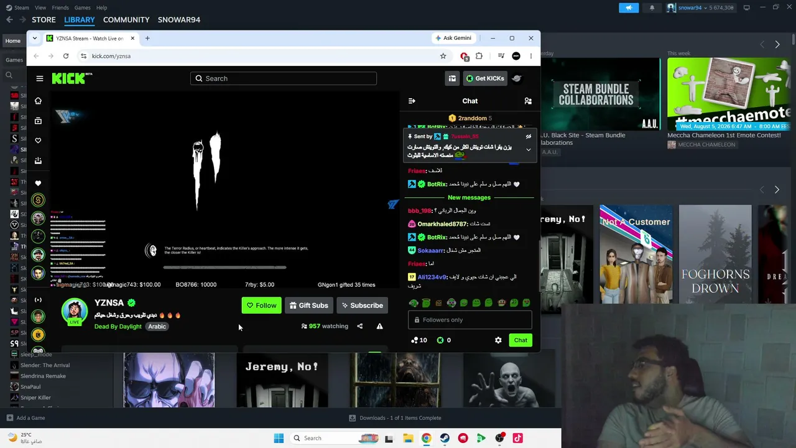Open a new Chrome tab
This screenshot has height=448, width=796.
point(147,39)
